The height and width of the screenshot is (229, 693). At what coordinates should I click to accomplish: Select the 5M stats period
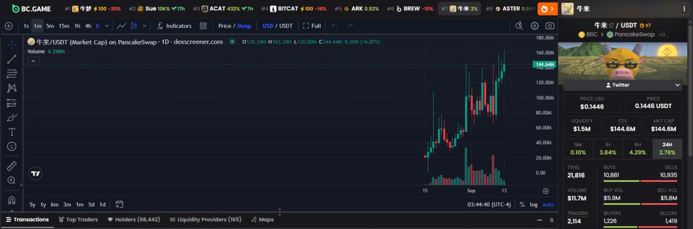pos(577,149)
